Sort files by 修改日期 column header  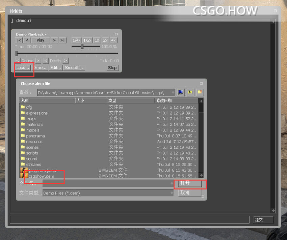[176, 100]
